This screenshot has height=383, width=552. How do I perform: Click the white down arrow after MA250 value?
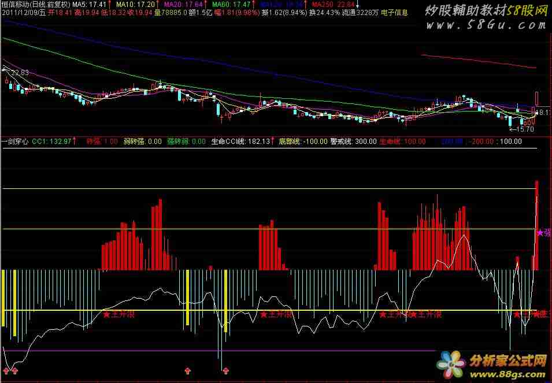tap(355, 4)
